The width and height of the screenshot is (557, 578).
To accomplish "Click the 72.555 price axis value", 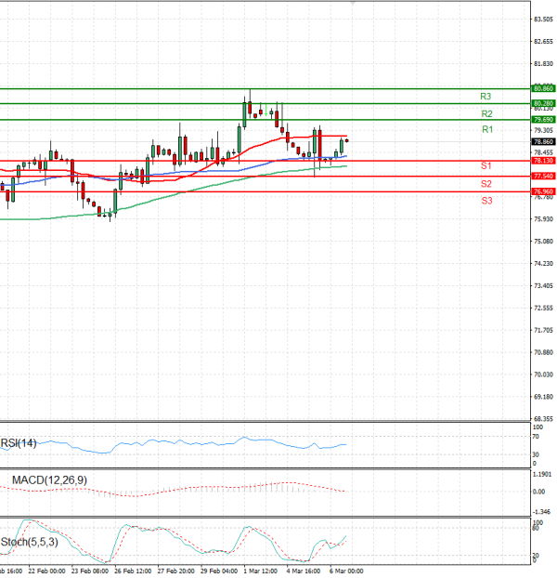I will point(543,308).
